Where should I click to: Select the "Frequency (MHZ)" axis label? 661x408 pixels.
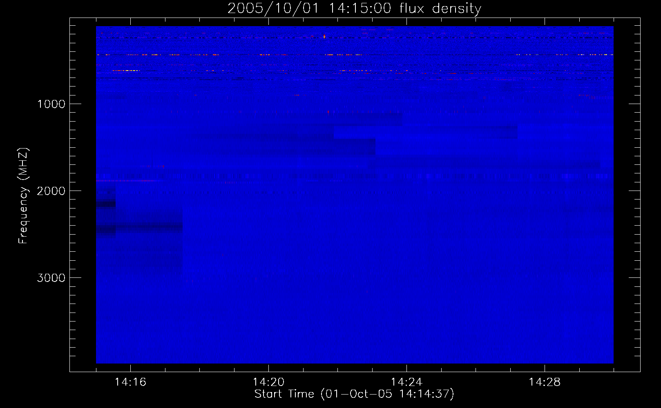point(23,196)
